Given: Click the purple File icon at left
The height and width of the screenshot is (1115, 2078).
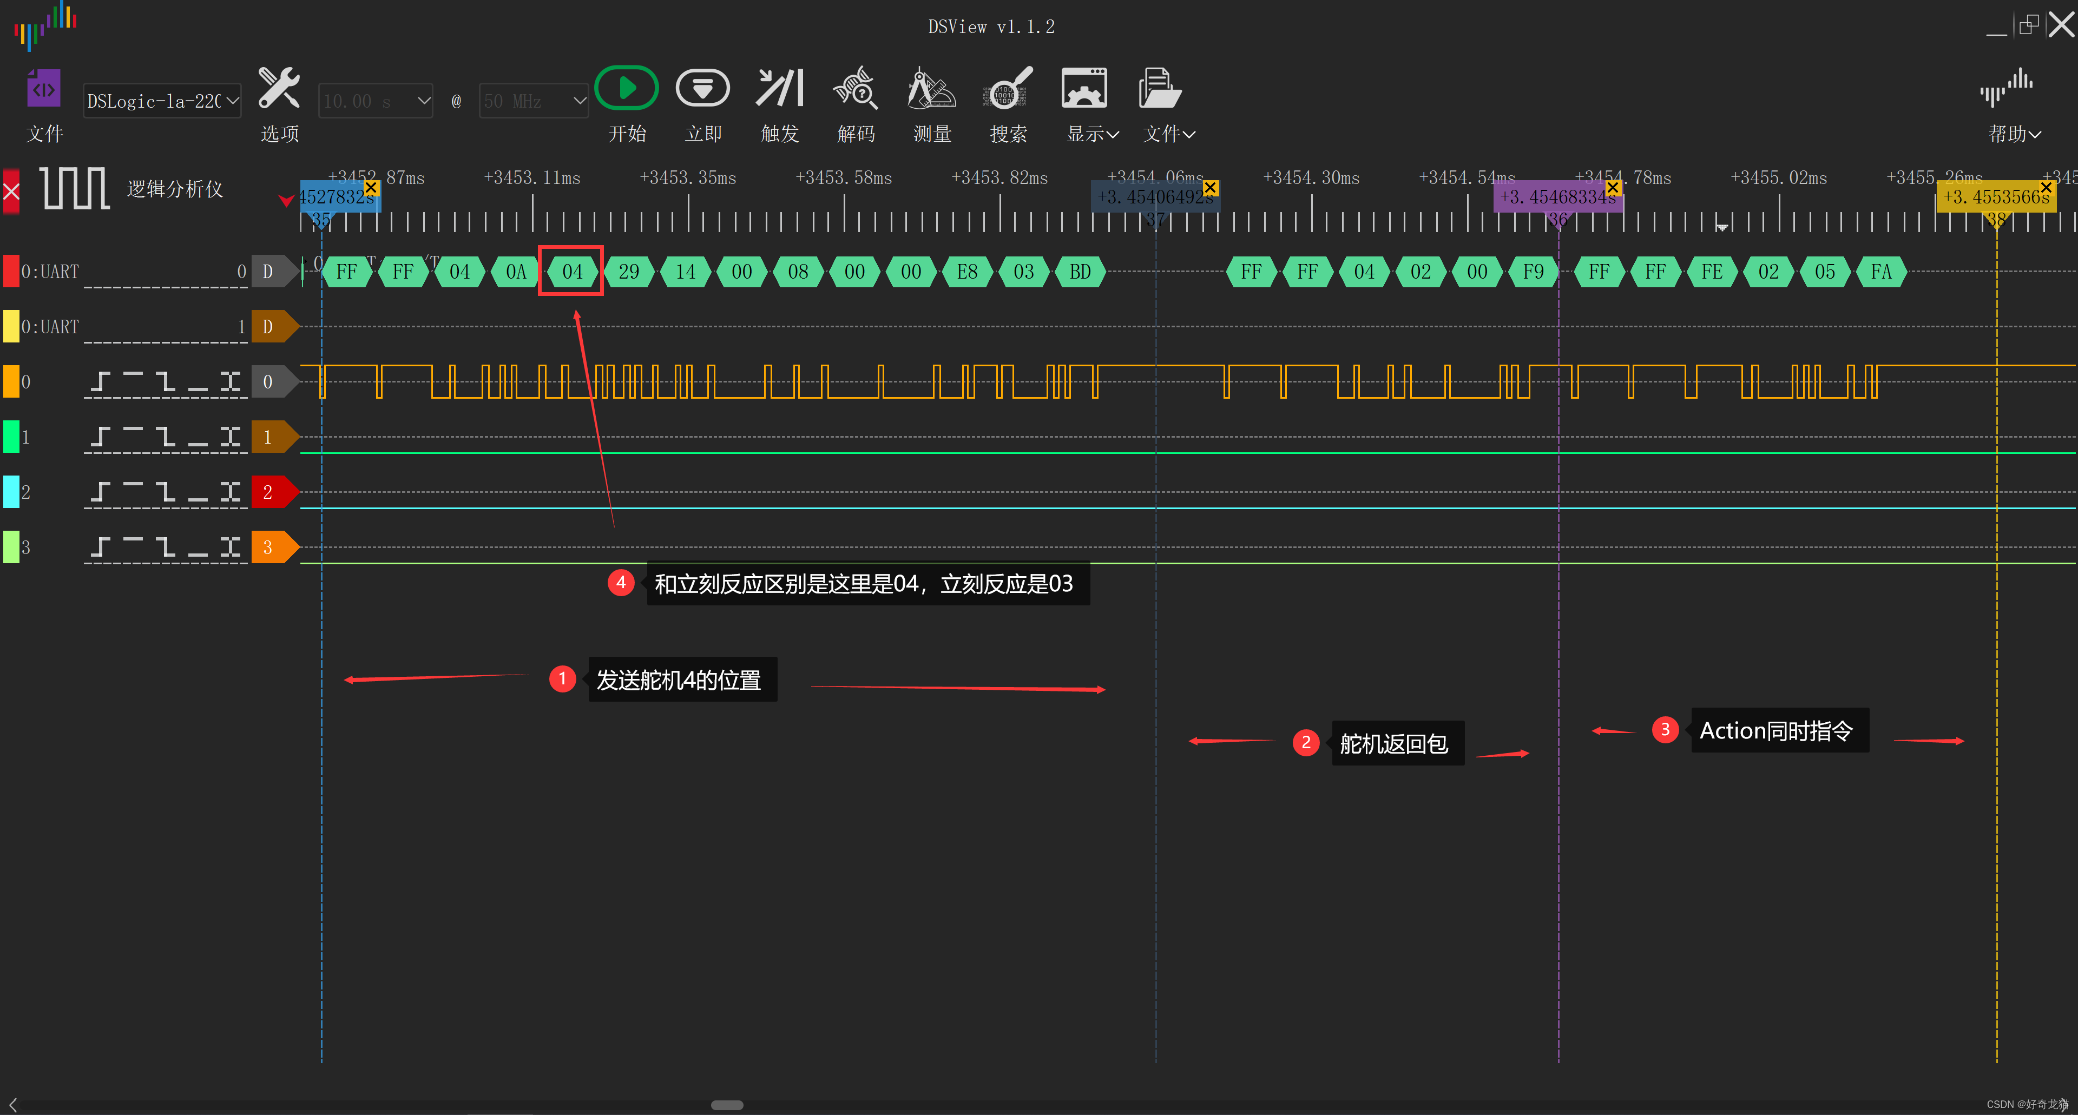Looking at the screenshot, I should pos(43,88).
